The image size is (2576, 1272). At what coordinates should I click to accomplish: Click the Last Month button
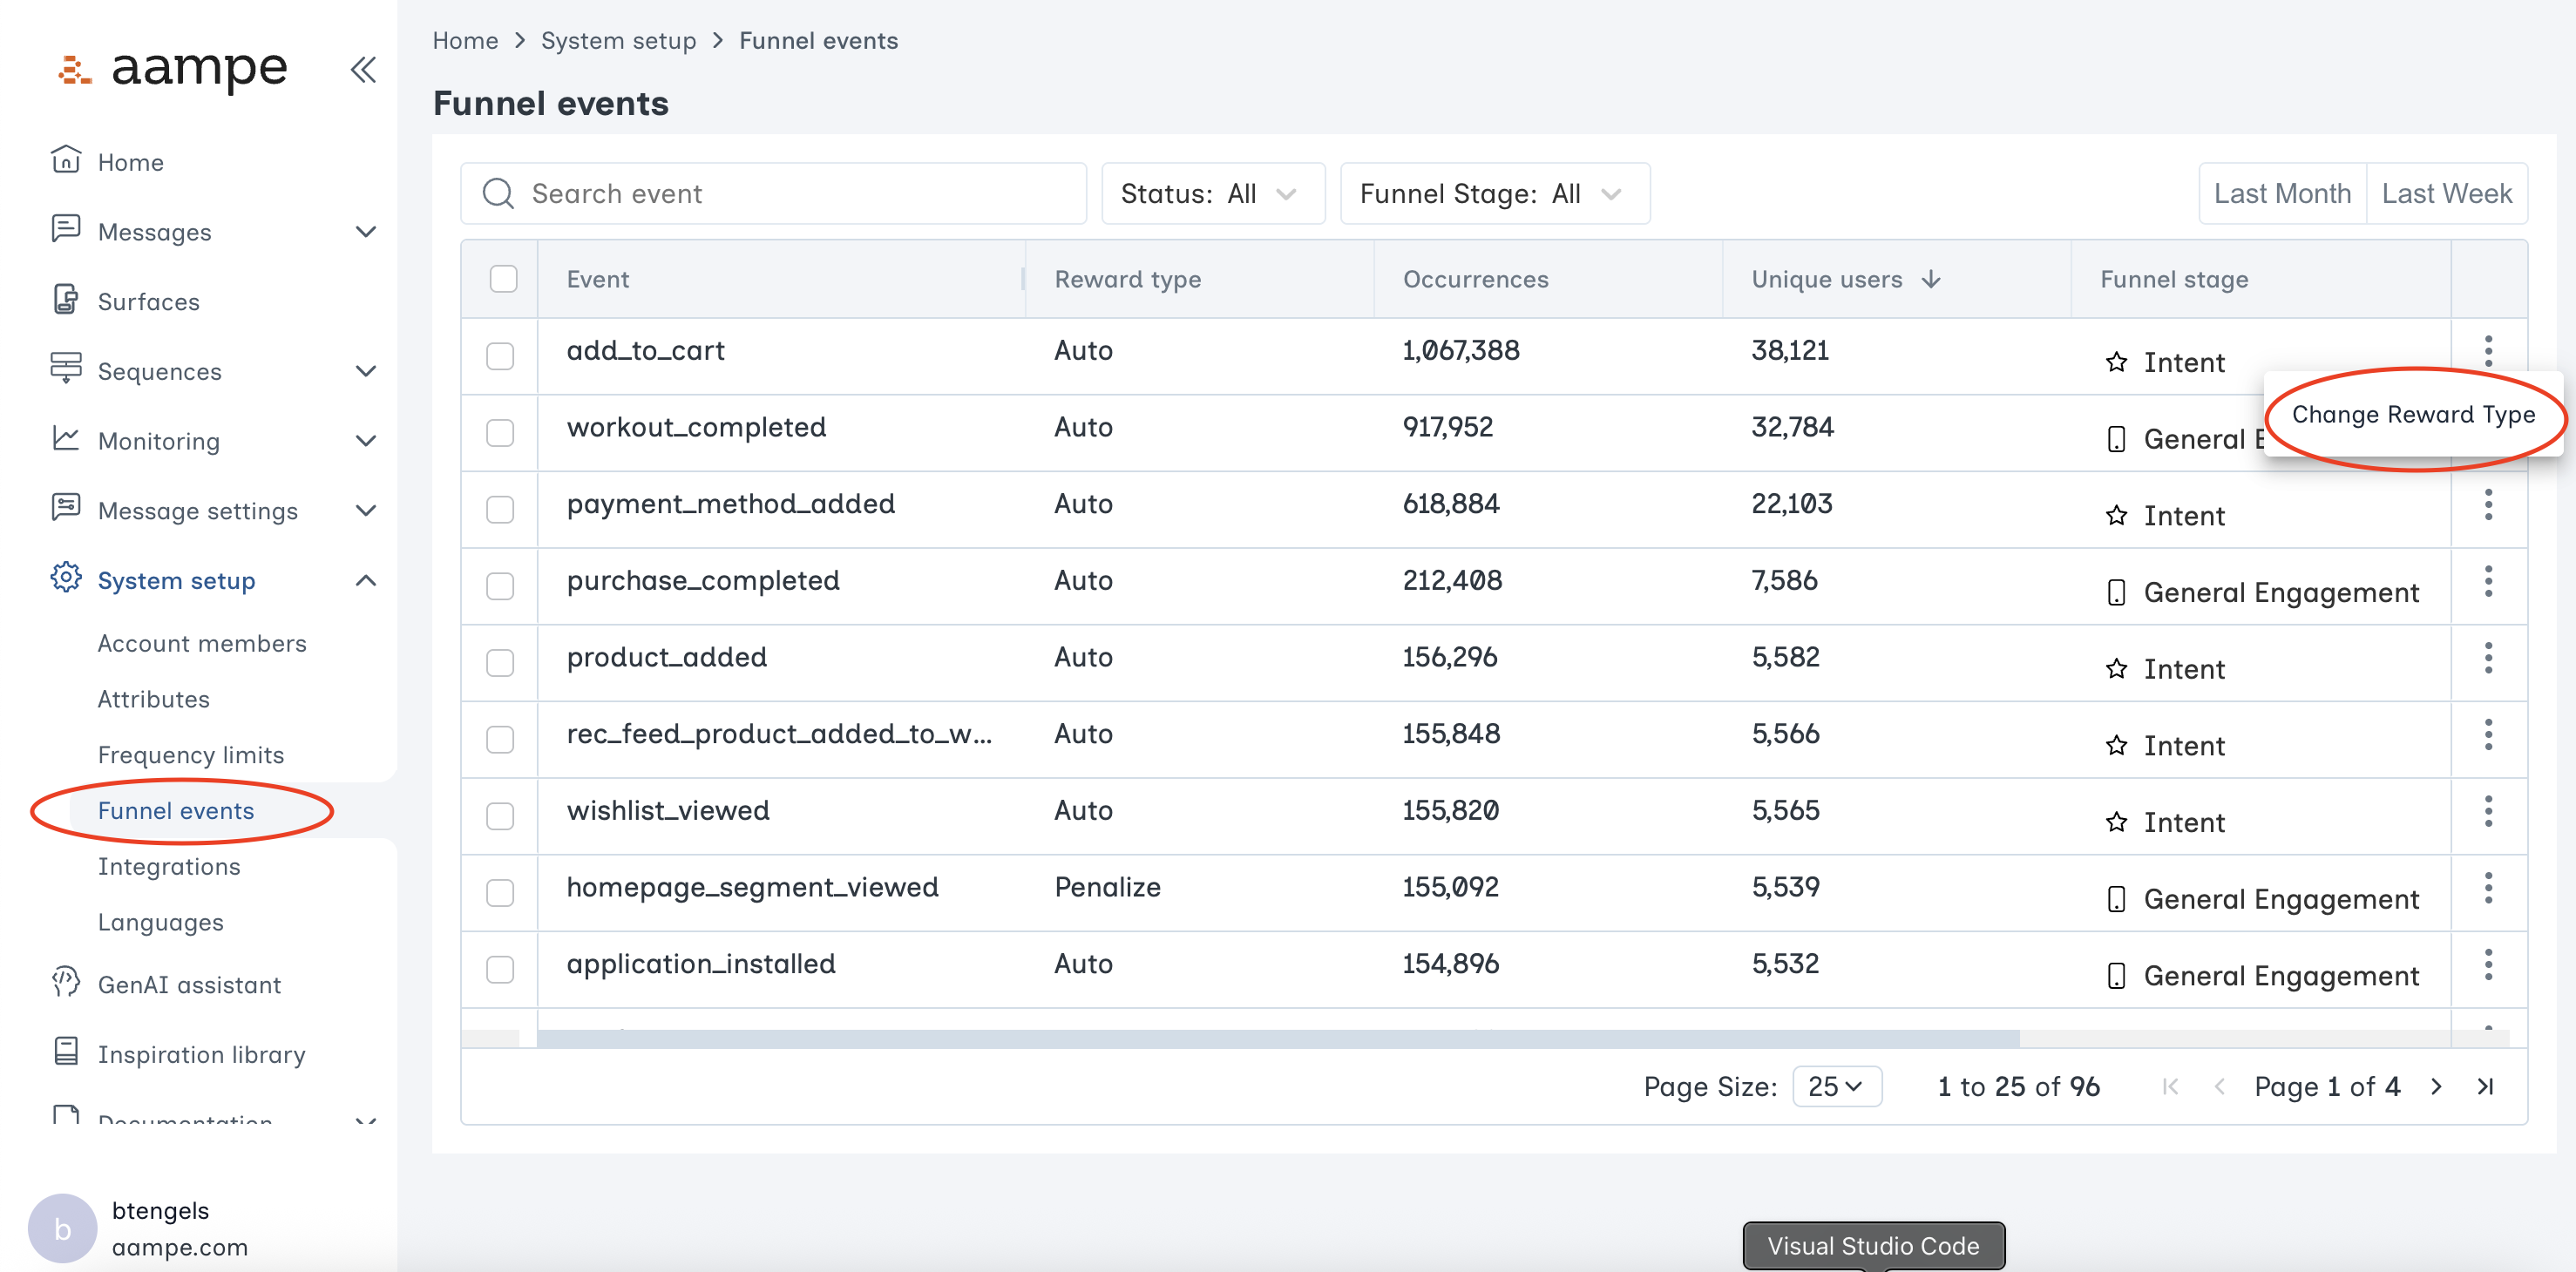pyautogui.click(x=2282, y=193)
